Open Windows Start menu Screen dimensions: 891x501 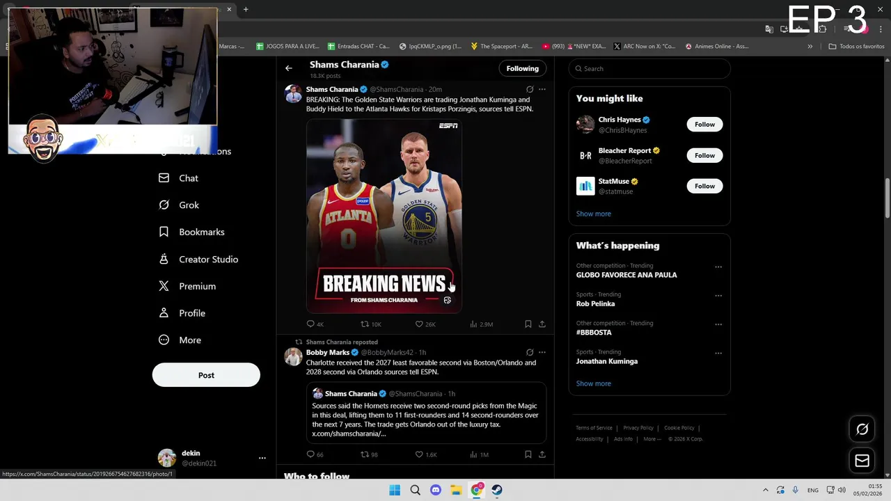click(x=395, y=490)
